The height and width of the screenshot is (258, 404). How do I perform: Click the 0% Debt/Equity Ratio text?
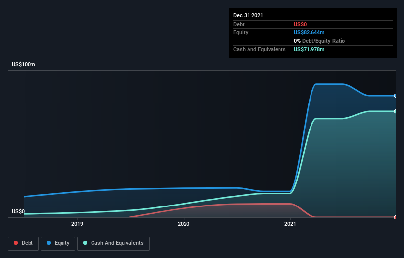point(319,41)
